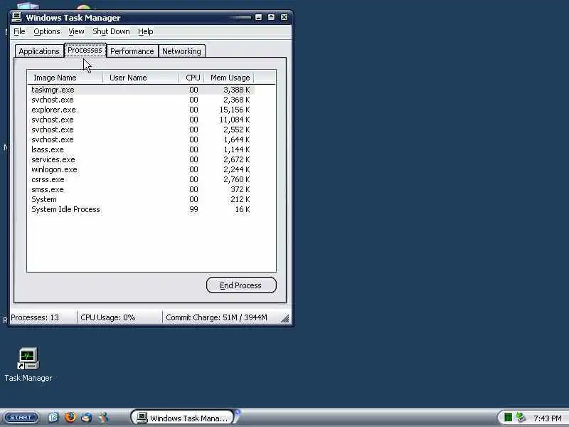Open Thunderbird from the quick launch bar
The image size is (569, 427).
click(x=86, y=417)
